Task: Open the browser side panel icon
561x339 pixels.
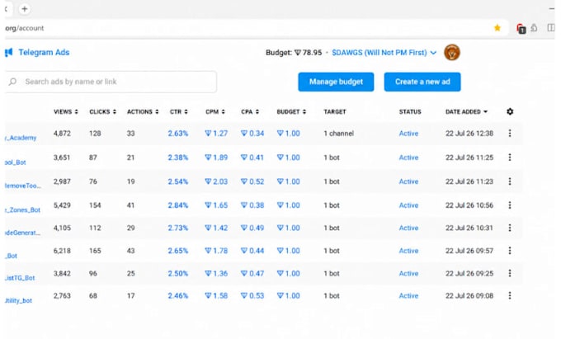Action: pyautogui.click(x=551, y=27)
